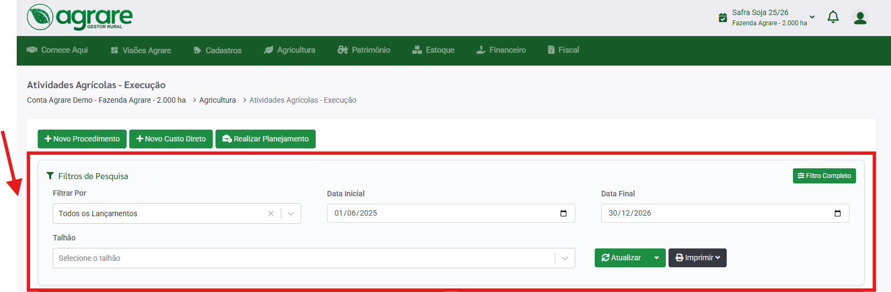This screenshot has width=891, height=292.
Task: Click the hand-with-coin icon beside Financeiro
Action: tap(481, 49)
